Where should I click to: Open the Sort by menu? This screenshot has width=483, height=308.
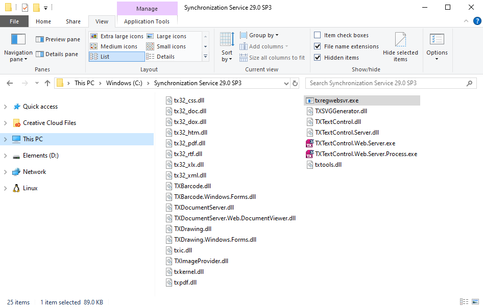(227, 47)
